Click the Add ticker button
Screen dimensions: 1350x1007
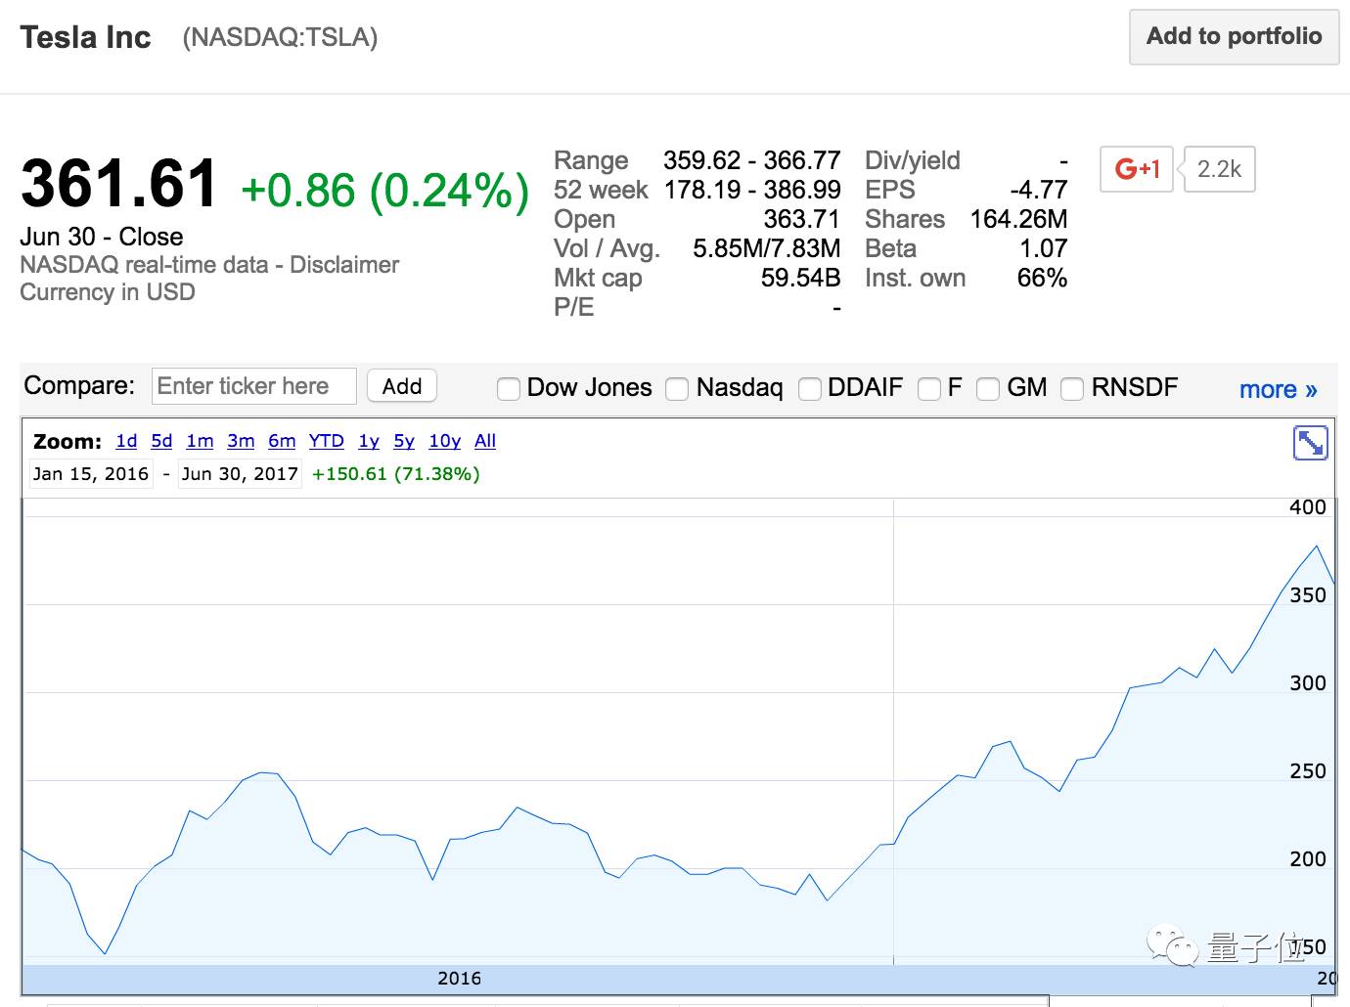[x=402, y=386]
